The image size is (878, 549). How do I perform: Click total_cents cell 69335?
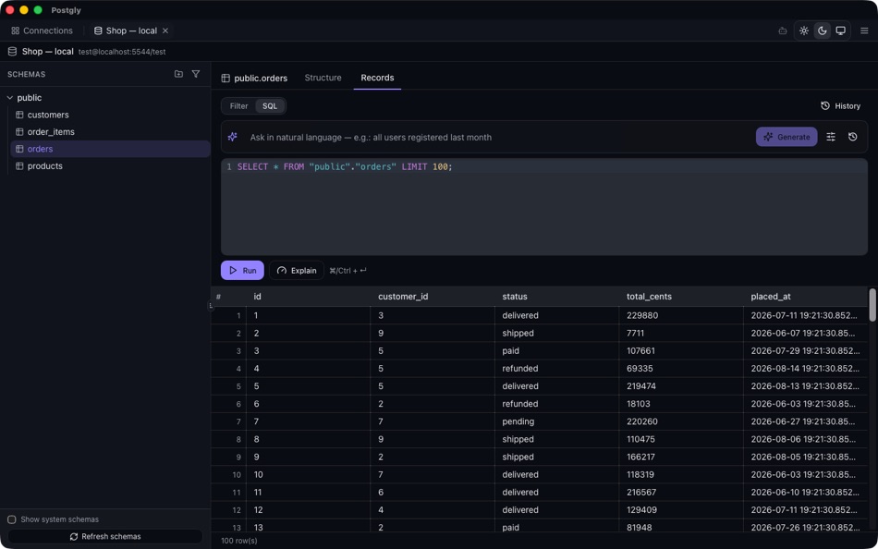(681, 369)
